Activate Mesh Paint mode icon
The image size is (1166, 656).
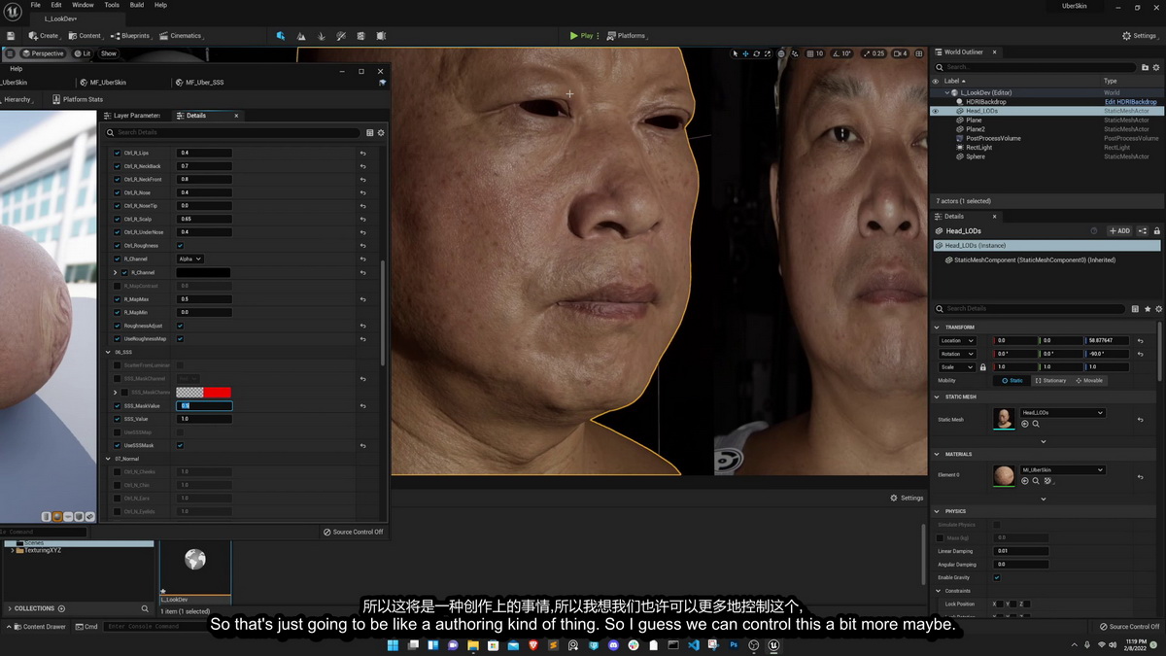tap(342, 36)
